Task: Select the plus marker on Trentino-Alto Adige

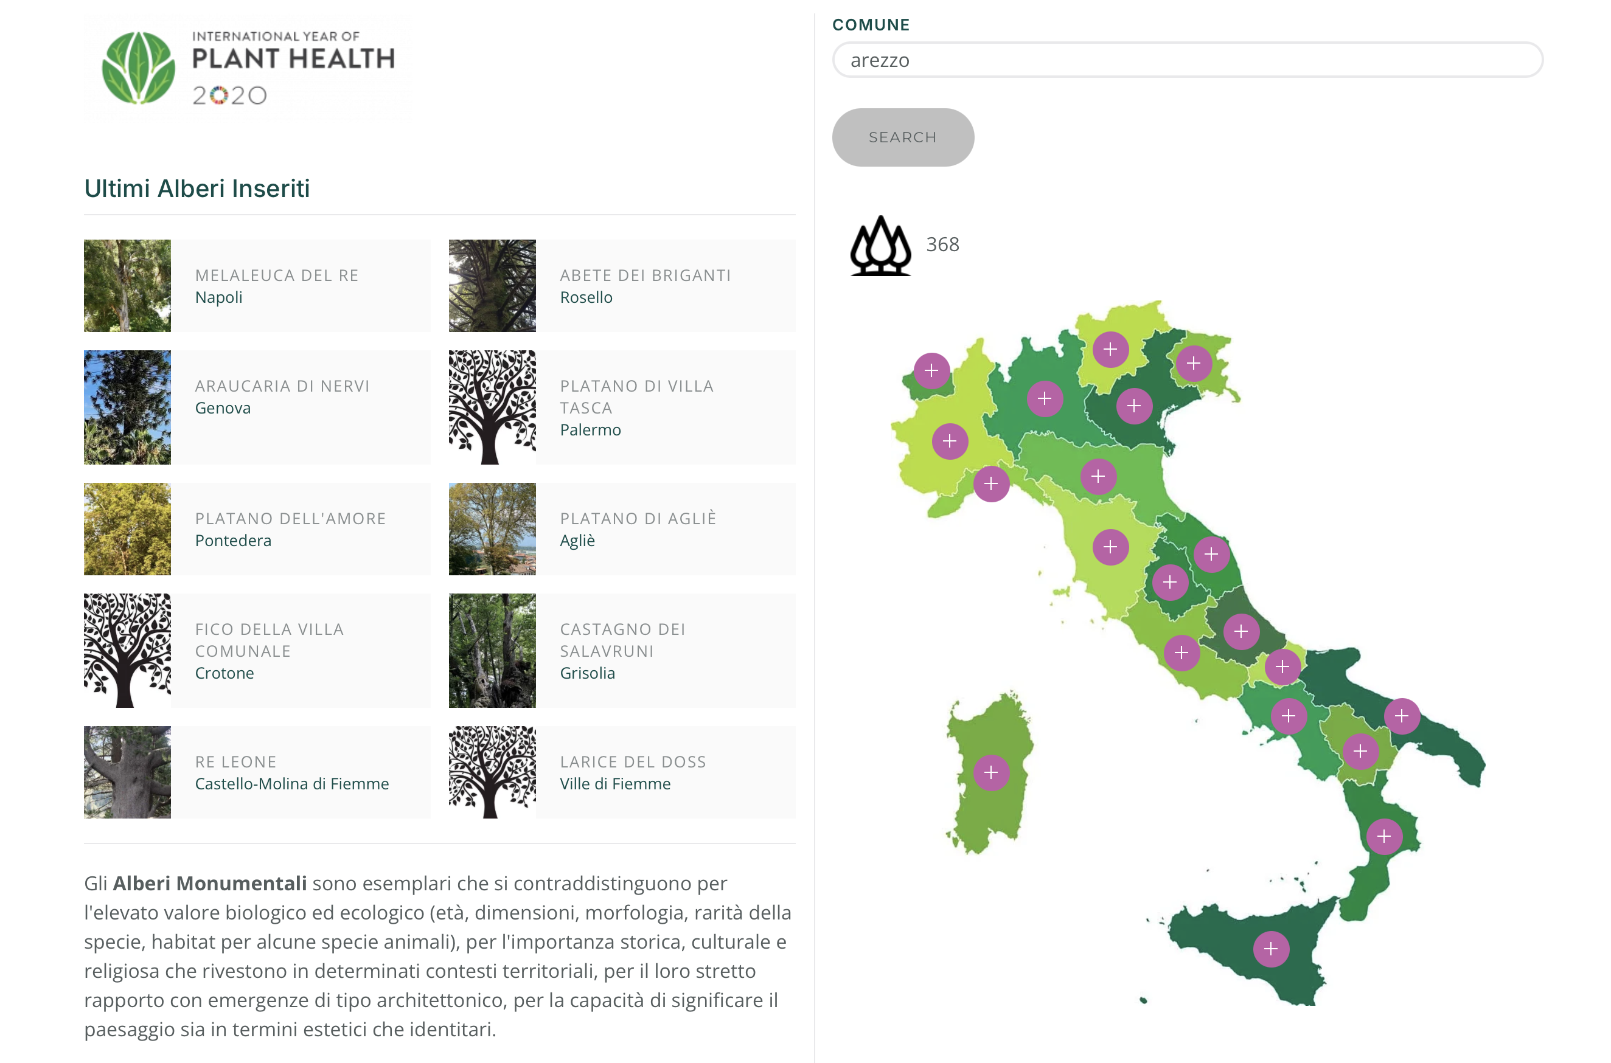Action: pyautogui.click(x=1111, y=350)
